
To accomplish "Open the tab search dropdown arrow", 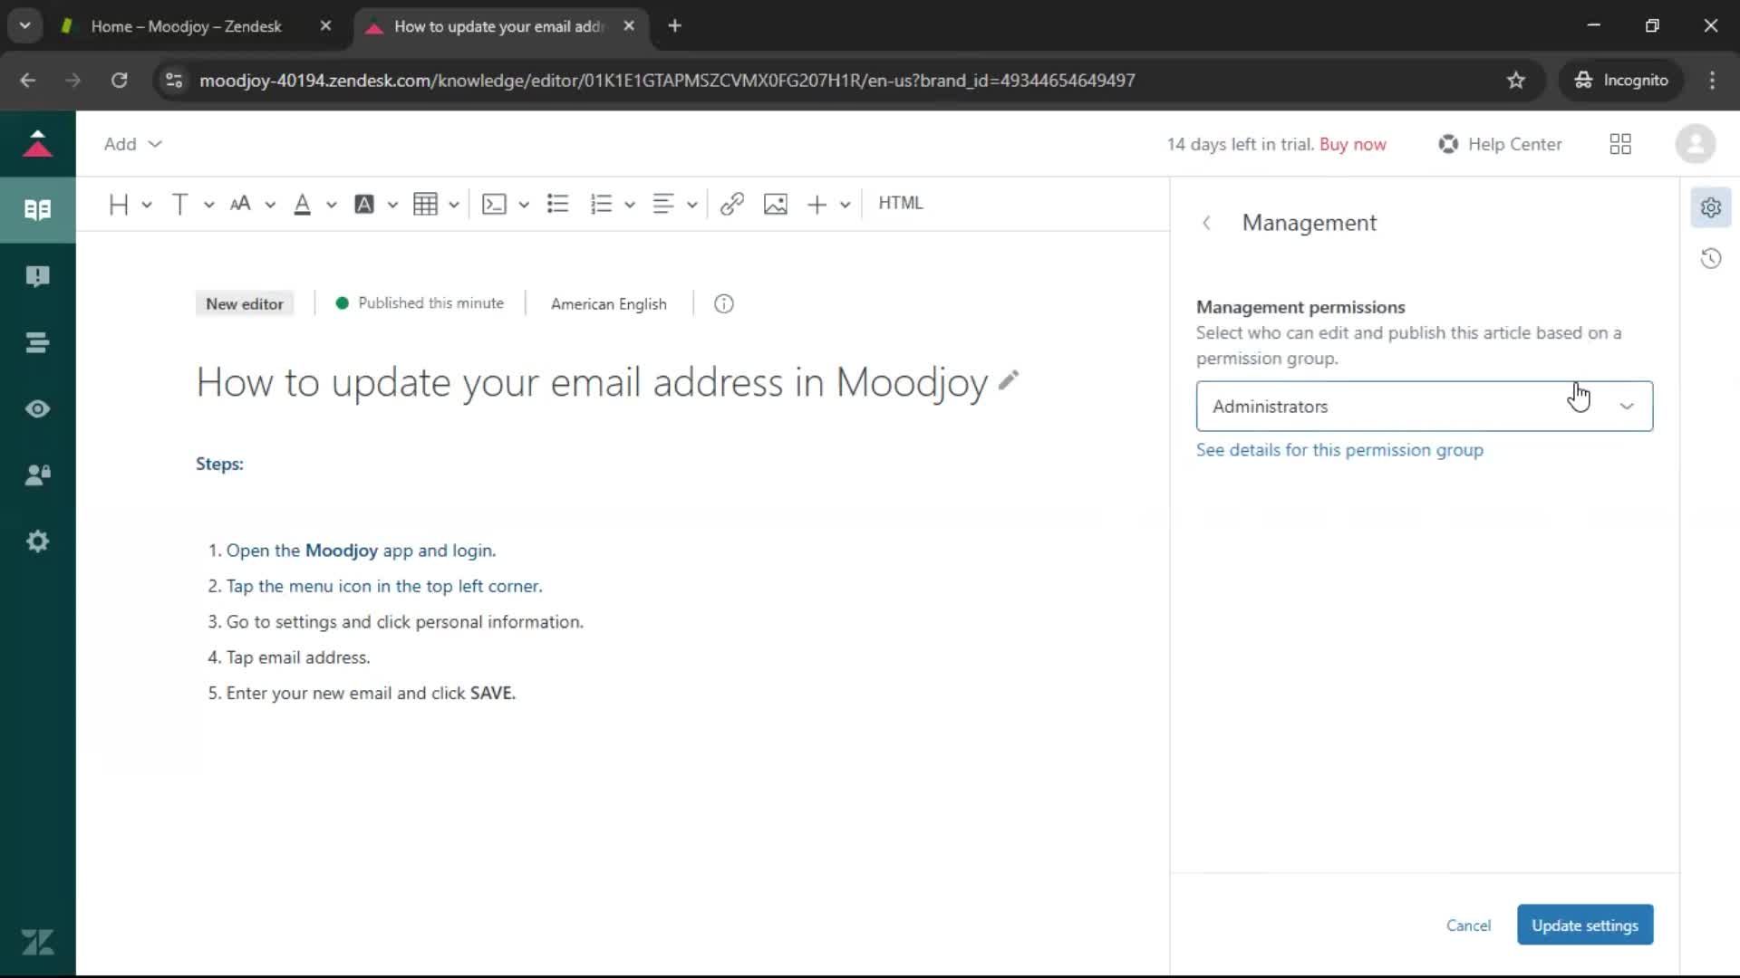I will pyautogui.click(x=25, y=26).
